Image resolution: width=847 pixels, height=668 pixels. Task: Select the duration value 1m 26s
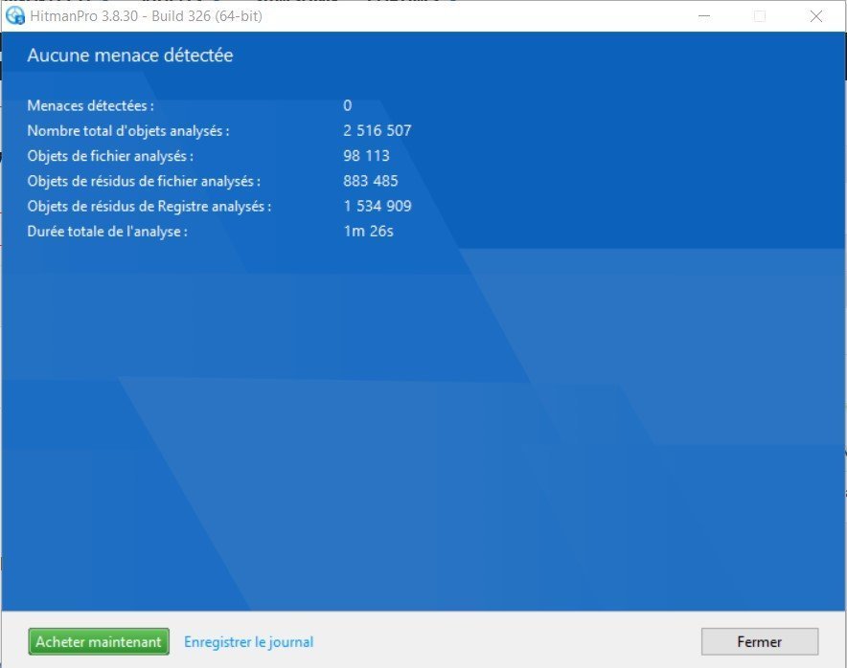(368, 232)
